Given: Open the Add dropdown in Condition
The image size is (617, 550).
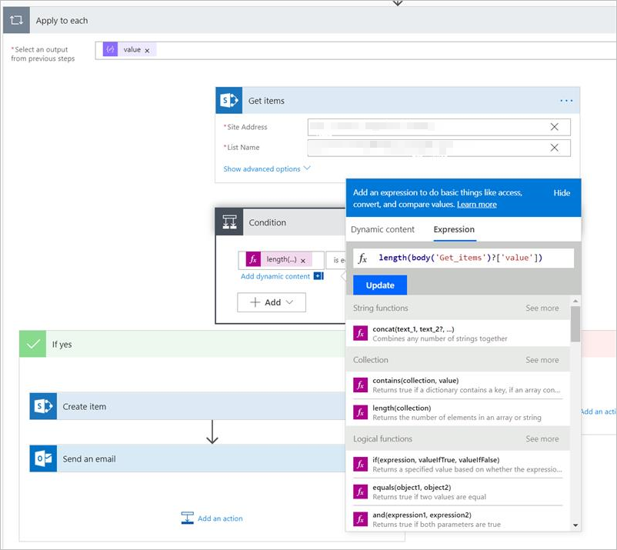Looking at the screenshot, I should (x=272, y=302).
